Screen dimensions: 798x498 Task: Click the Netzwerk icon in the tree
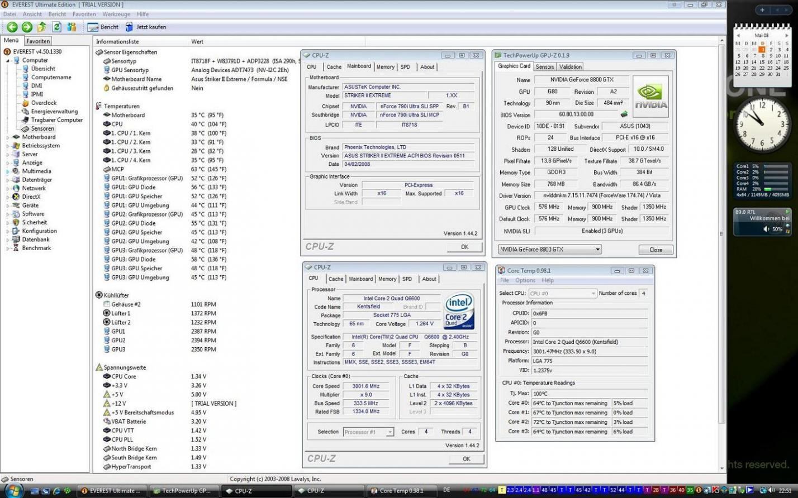point(16,188)
